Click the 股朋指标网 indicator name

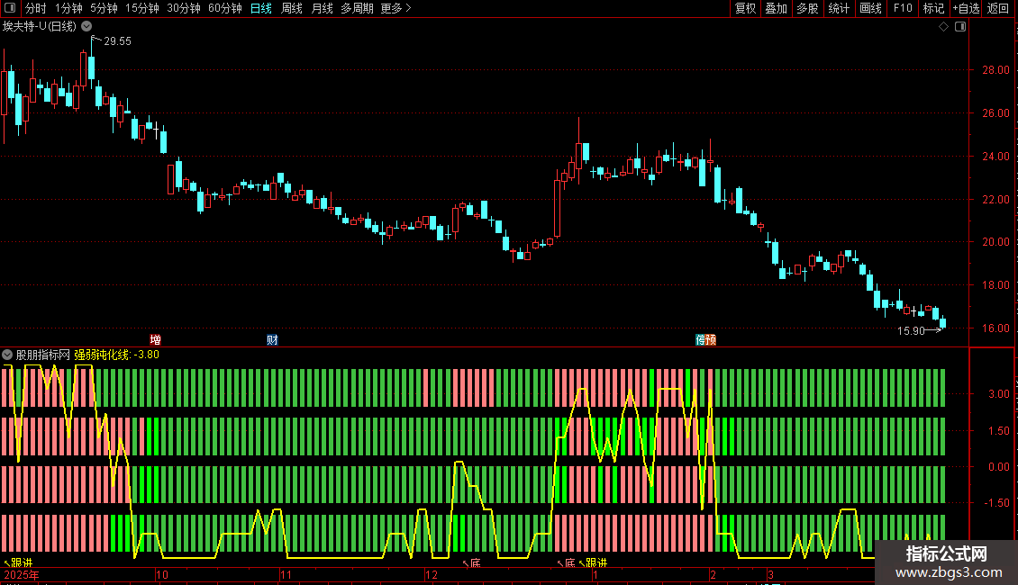click(43, 355)
